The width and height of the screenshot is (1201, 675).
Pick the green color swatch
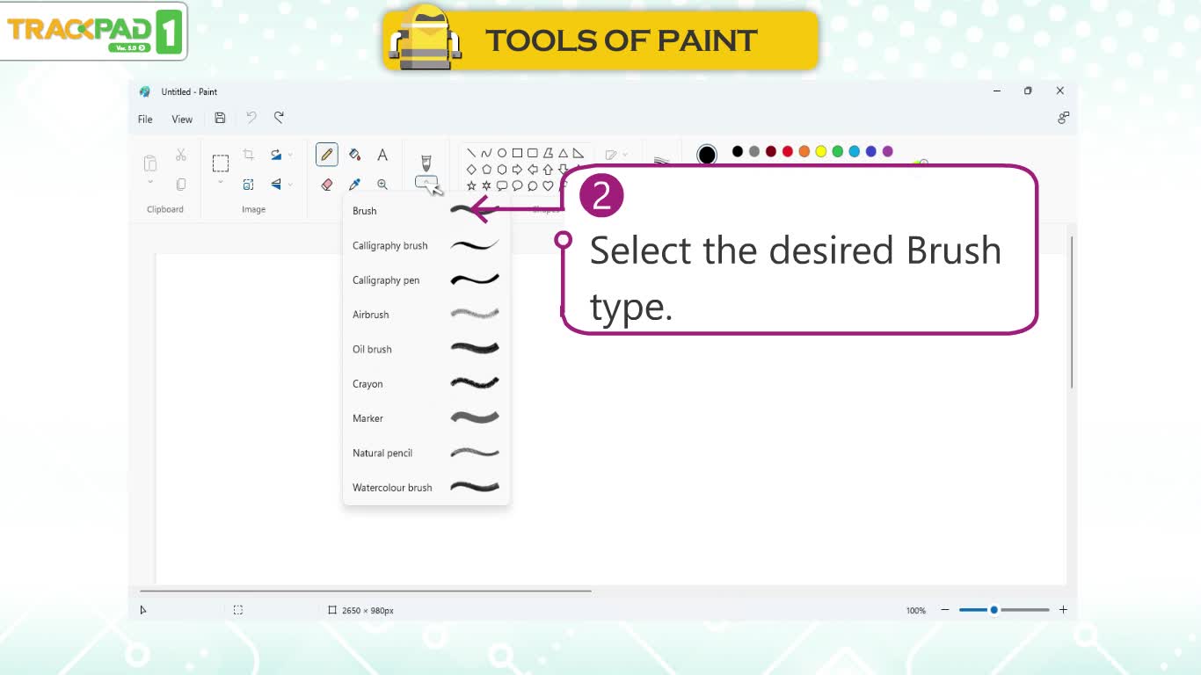tap(838, 151)
